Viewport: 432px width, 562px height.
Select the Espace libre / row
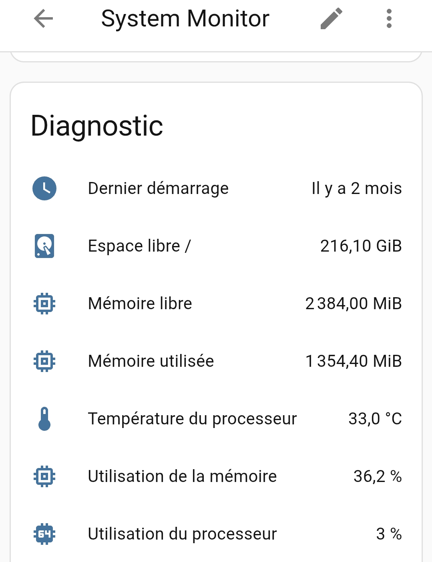pos(139,246)
